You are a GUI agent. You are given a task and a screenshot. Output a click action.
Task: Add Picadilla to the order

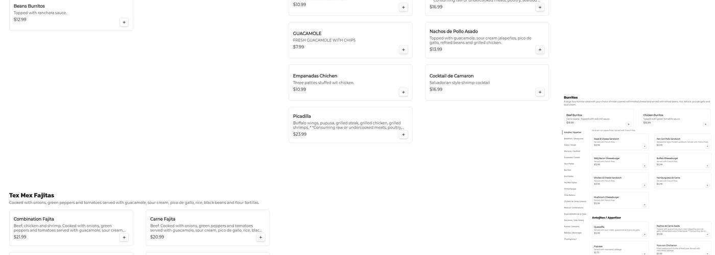[403, 135]
